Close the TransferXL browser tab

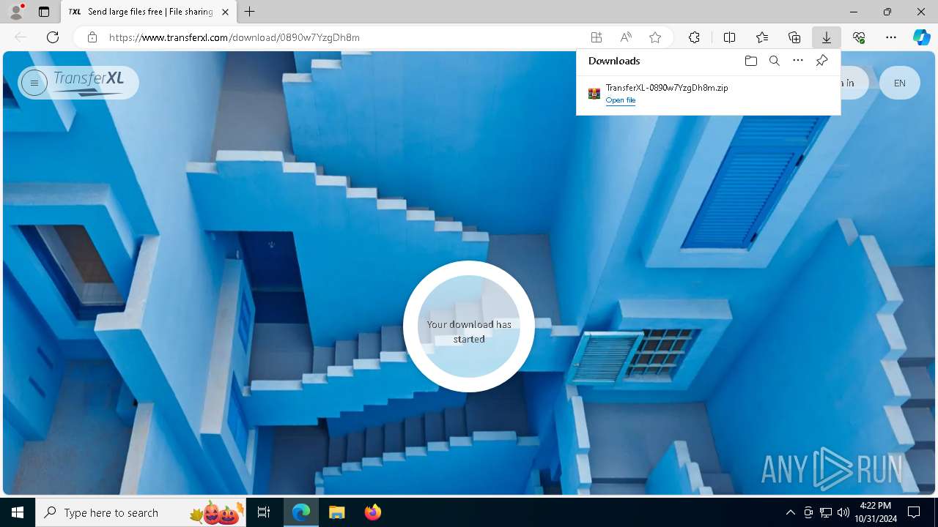(226, 12)
